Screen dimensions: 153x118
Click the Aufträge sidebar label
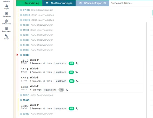[x=6, y=1]
